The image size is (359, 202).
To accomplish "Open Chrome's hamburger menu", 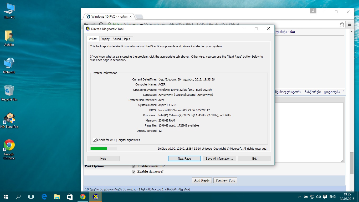I will pyautogui.click(x=350, y=24).
